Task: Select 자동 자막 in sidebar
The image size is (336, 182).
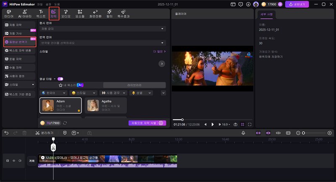Action: coord(19,25)
